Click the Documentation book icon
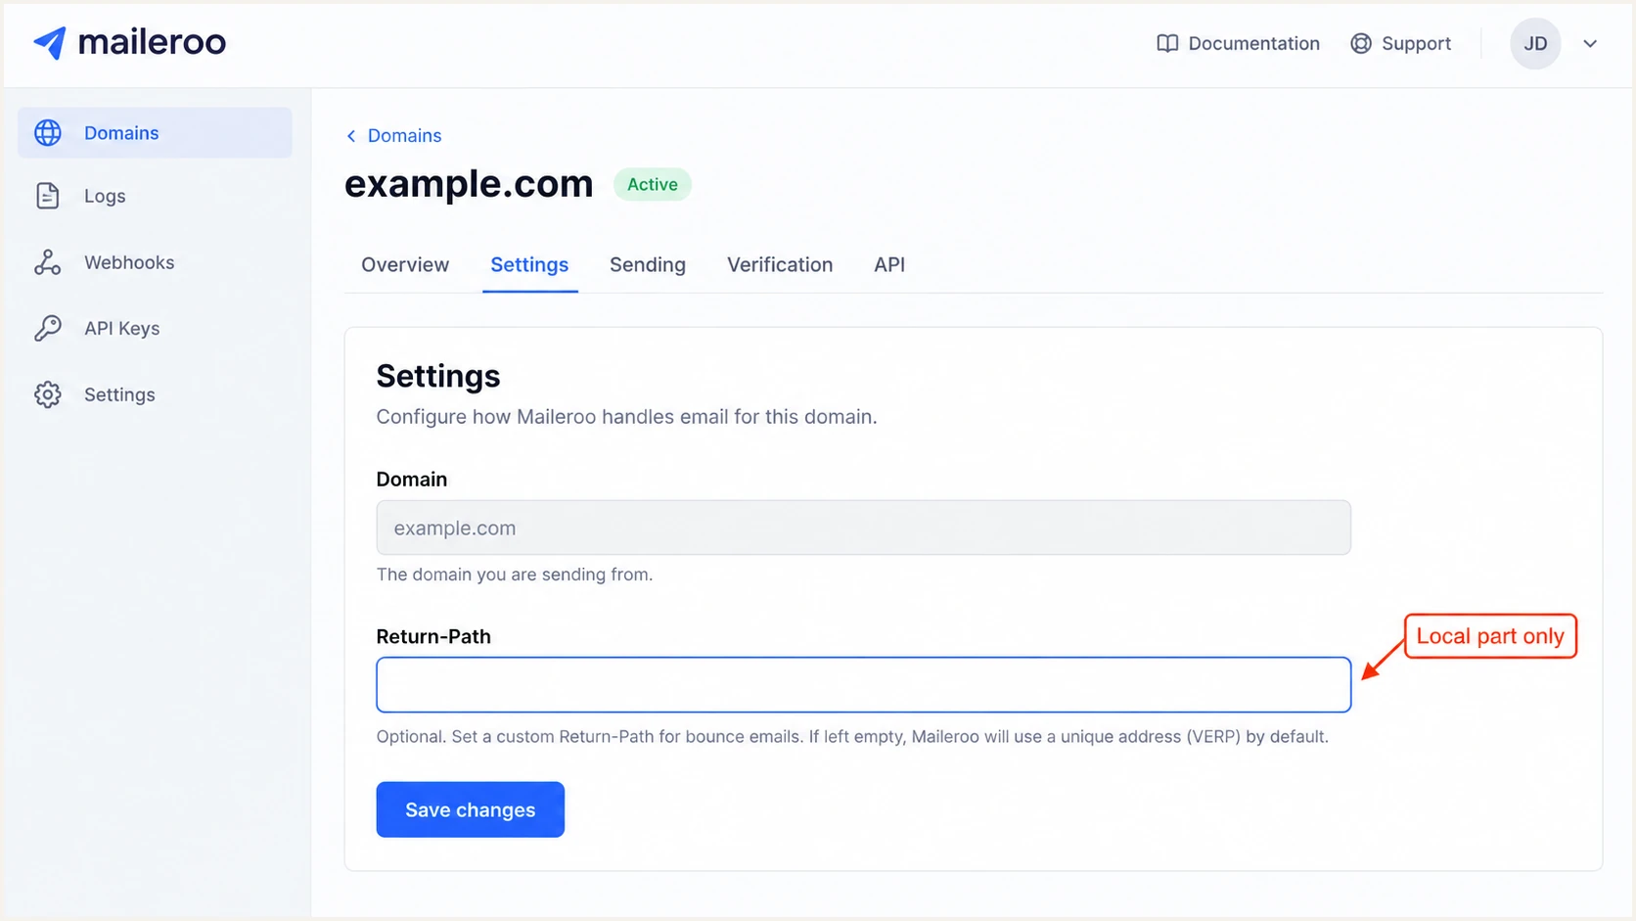This screenshot has height=921, width=1636. 1167,44
